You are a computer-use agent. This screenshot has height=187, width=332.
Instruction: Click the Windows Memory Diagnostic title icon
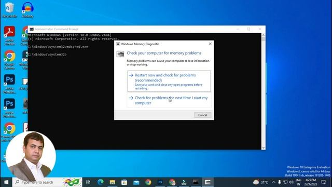click(x=118, y=44)
